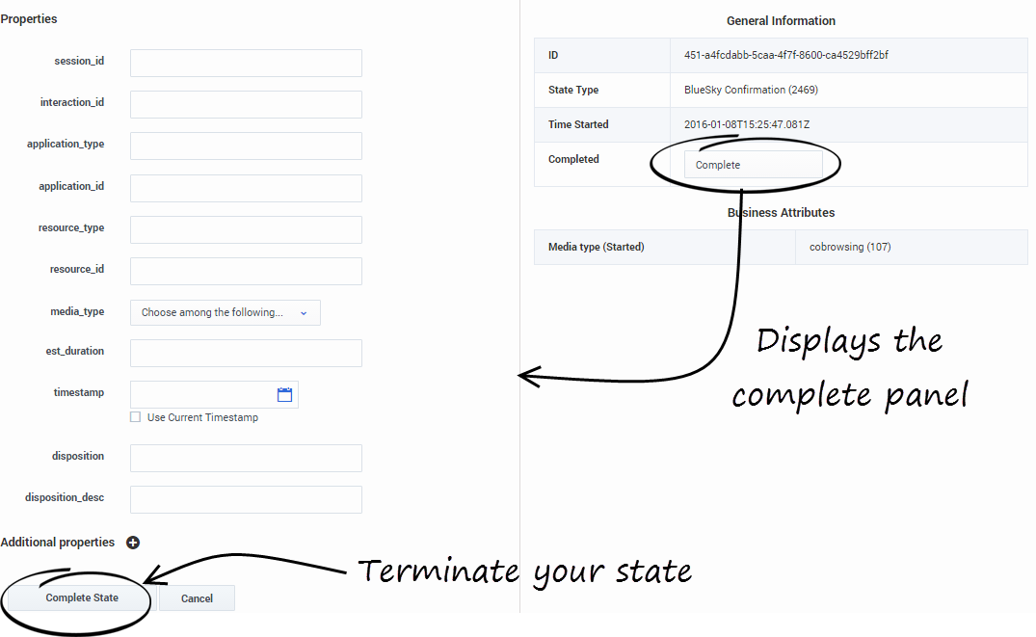Click the Media type (Started) cell
Viewport: 1036px width, 637px height.
(665, 247)
